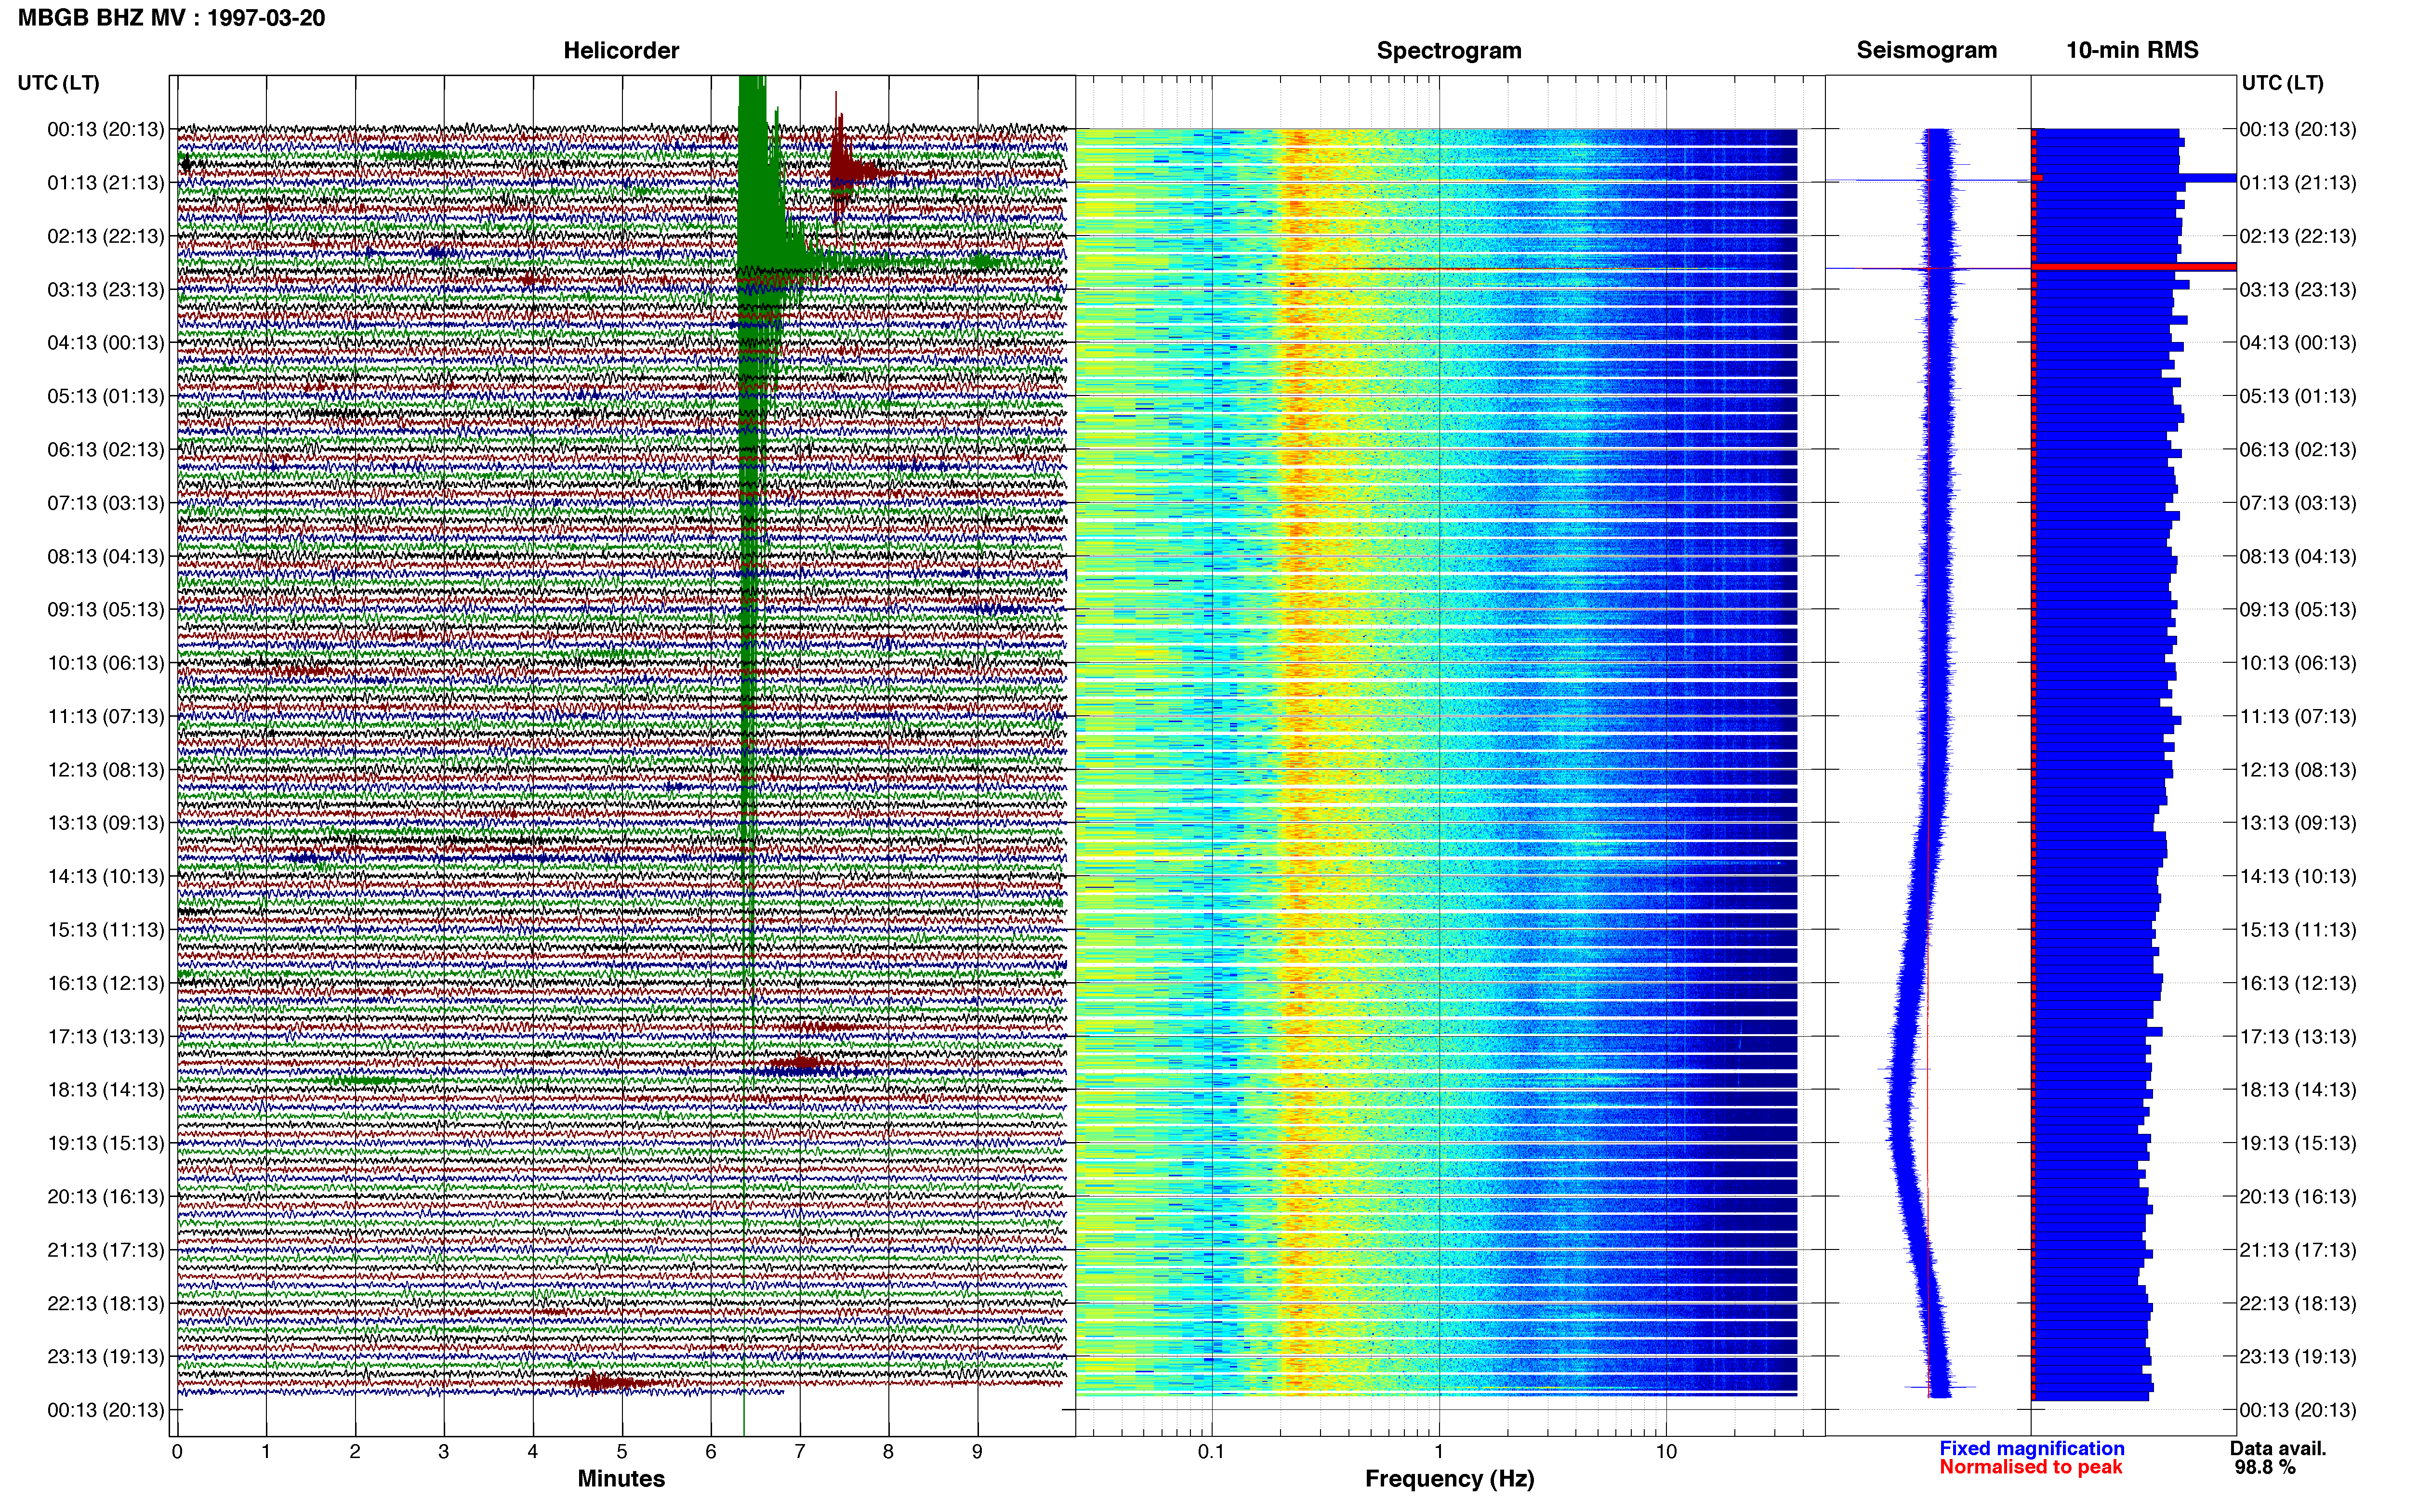Image resolution: width=2418 pixels, height=1512 pixels.
Task: Click the 'Data avail.' label
Action: 2278,1449
